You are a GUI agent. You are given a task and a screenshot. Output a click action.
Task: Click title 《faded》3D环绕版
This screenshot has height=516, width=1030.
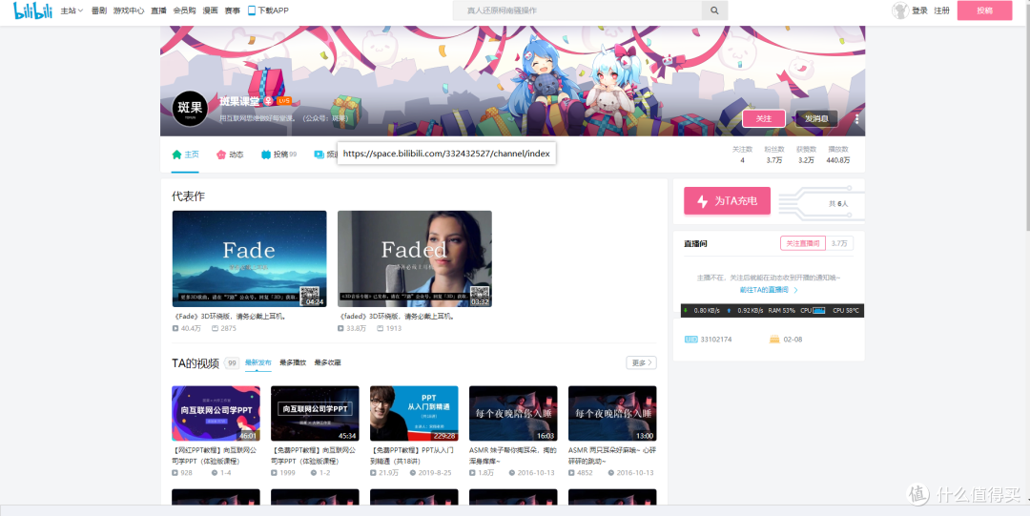(x=396, y=316)
